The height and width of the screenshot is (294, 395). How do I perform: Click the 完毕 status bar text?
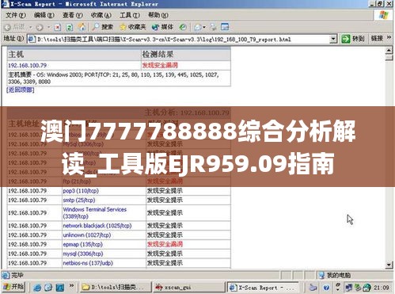click(17, 276)
